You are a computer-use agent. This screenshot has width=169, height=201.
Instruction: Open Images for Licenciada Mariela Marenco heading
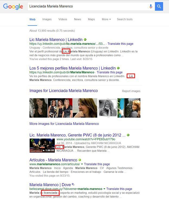[x=64, y=91]
